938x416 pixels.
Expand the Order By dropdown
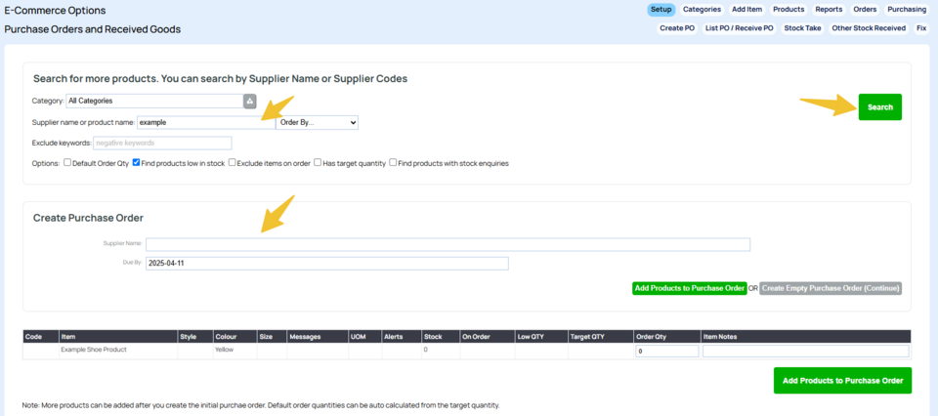point(317,122)
